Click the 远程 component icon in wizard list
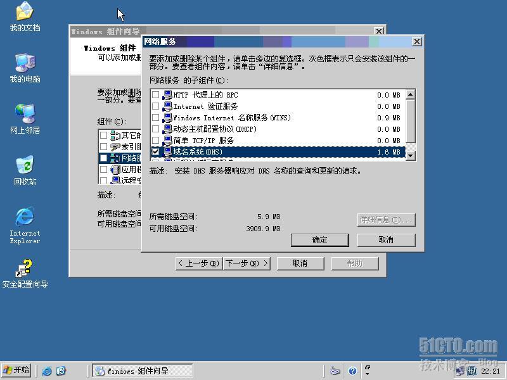The width and height of the screenshot is (507, 380). click(x=115, y=180)
